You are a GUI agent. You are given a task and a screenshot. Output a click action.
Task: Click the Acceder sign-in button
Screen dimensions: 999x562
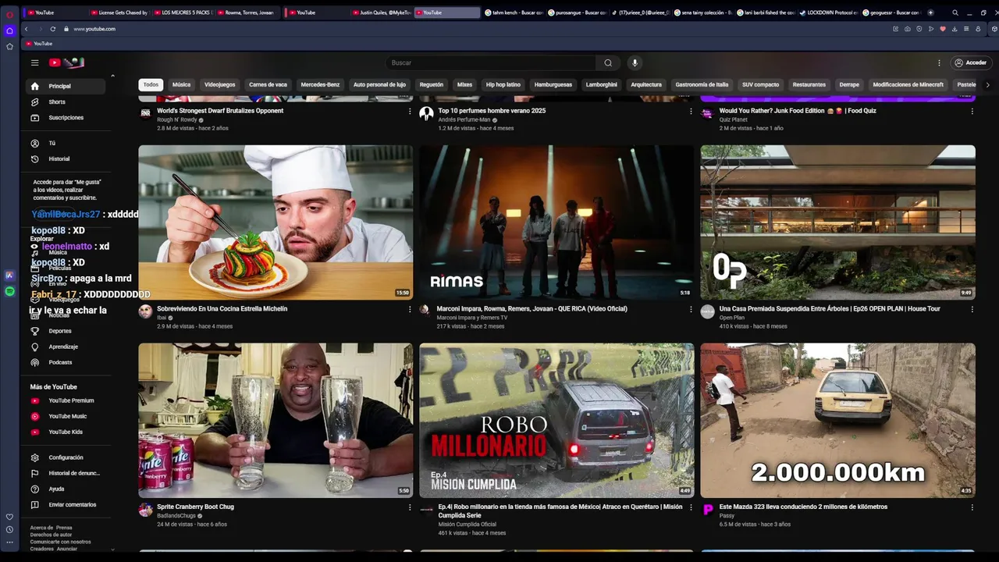[x=970, y=62]
